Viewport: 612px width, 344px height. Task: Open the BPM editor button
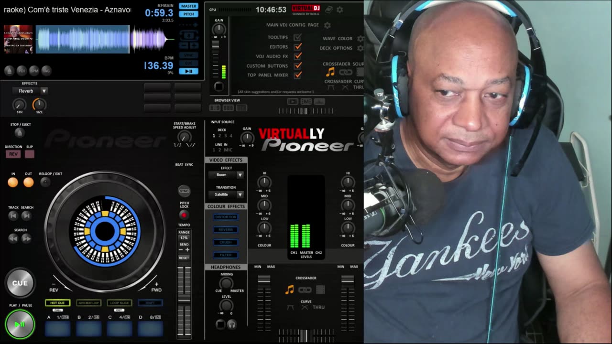pos(34,71)
